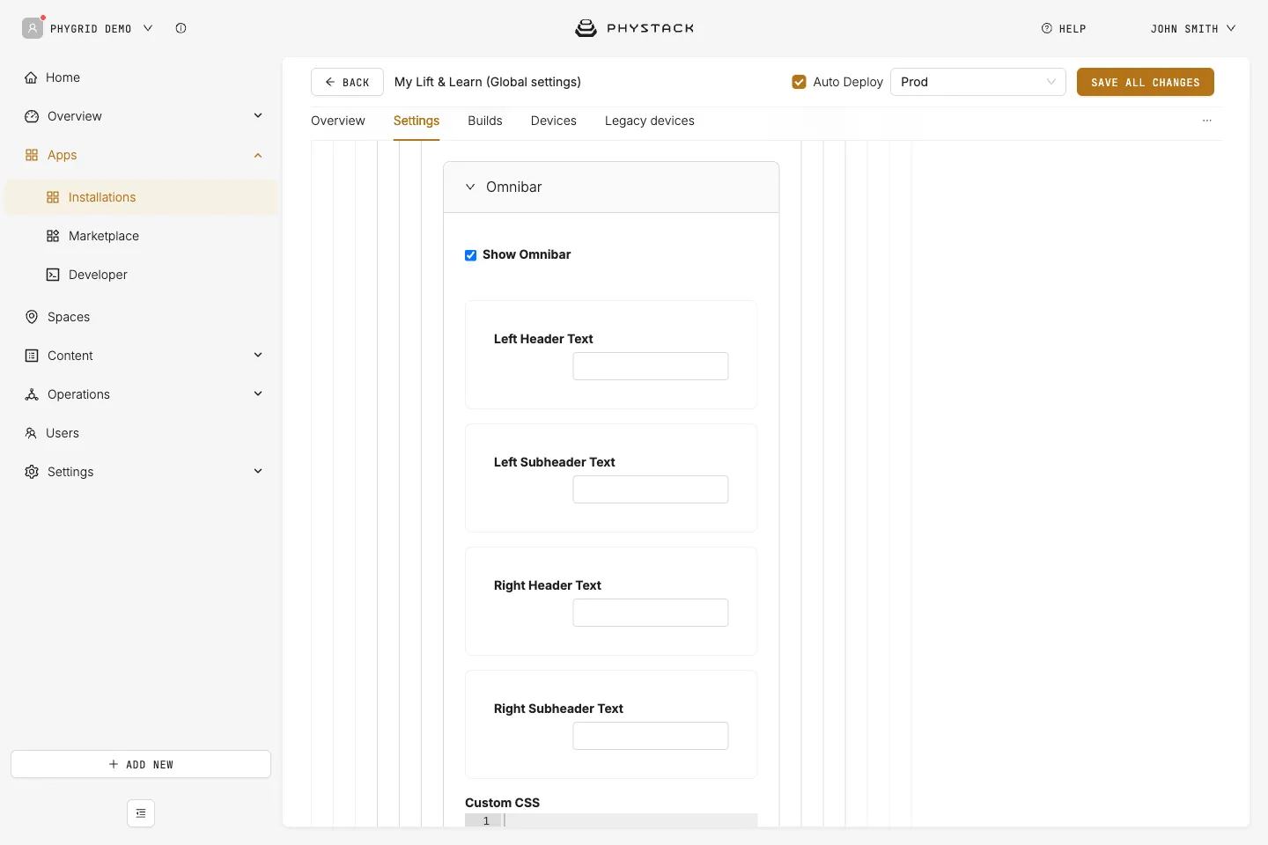Click the Help question mark icon

(1047, 28)
